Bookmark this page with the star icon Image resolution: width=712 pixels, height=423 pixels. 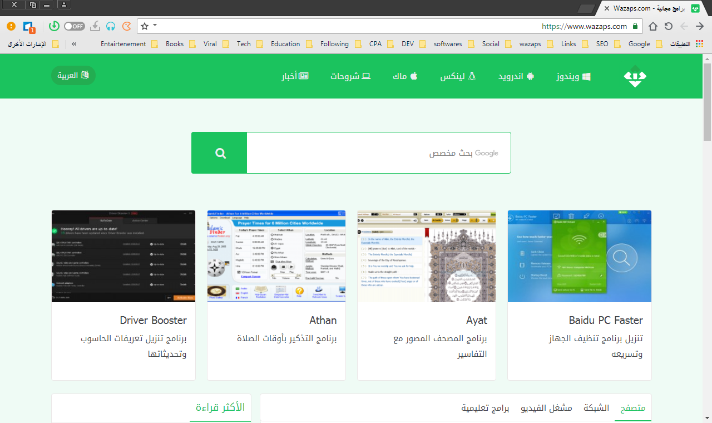pyautogui.click(x=145, y=26)
